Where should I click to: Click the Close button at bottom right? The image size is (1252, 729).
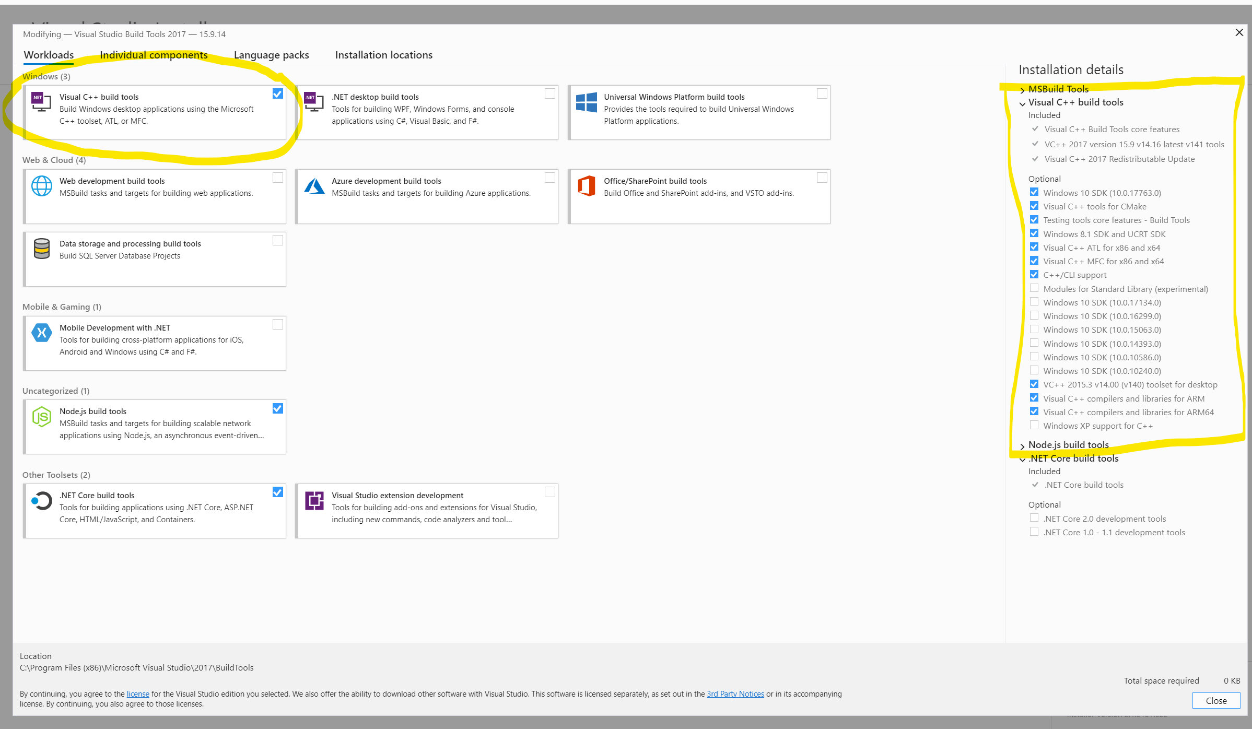(x=1216, y=701)
